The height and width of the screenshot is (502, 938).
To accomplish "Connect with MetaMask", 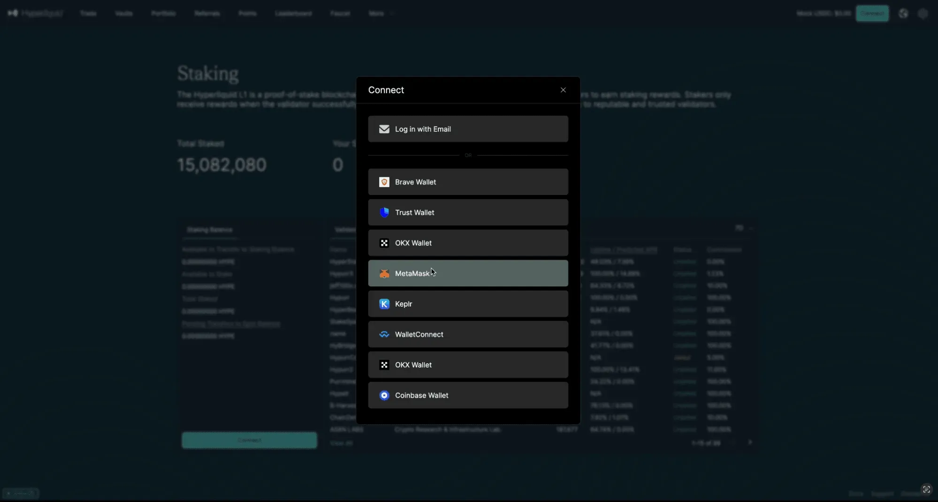I will 468,273.
